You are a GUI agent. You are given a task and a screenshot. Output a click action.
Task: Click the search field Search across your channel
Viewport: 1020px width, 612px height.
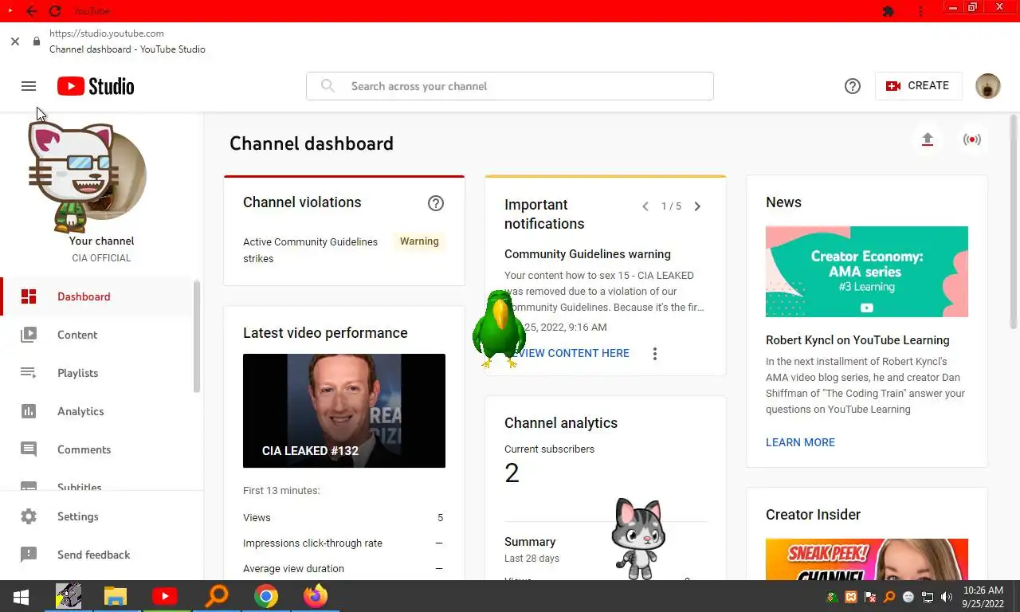[510, 86]
